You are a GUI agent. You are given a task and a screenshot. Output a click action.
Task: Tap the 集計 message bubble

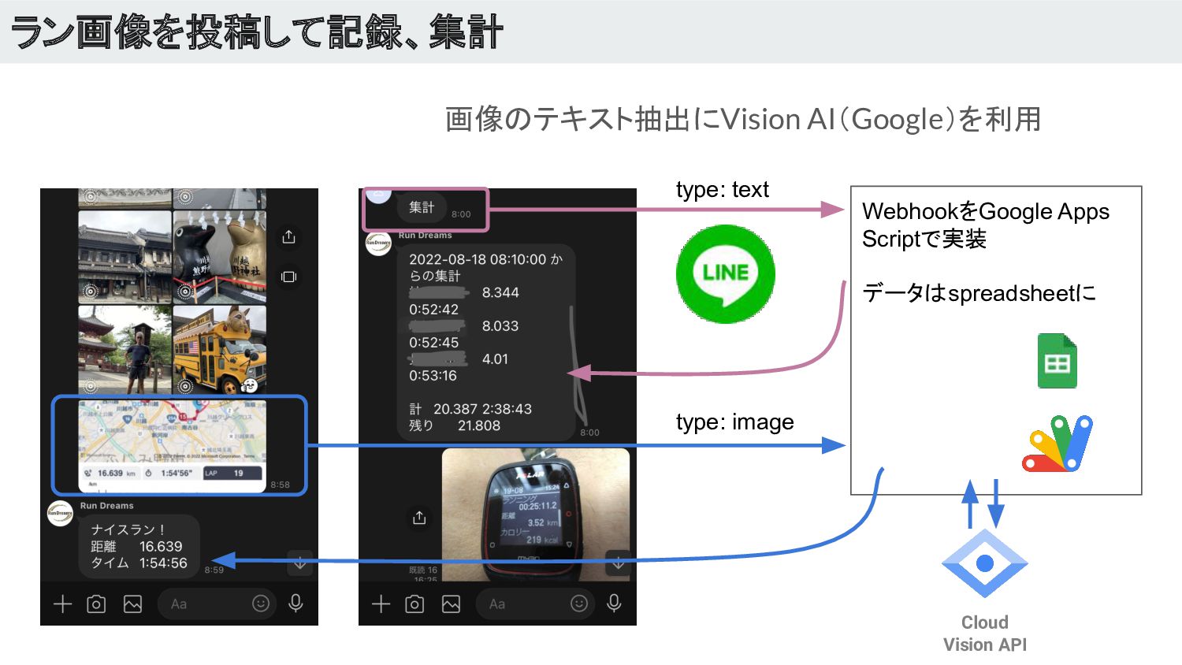pos(422,207)
